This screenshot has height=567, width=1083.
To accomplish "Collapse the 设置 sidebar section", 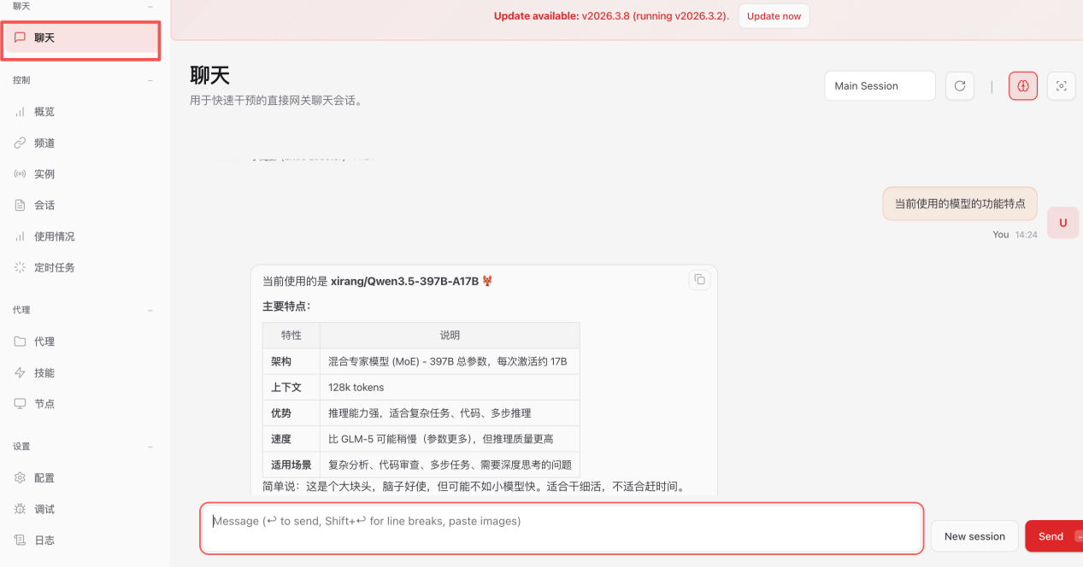I will (150, 447).
